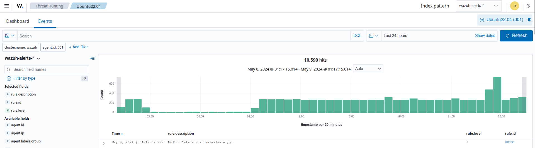This screenshot has height=148, width=535.
Task: Switch to the Dashboard tab
Action: tap(18, 21)
